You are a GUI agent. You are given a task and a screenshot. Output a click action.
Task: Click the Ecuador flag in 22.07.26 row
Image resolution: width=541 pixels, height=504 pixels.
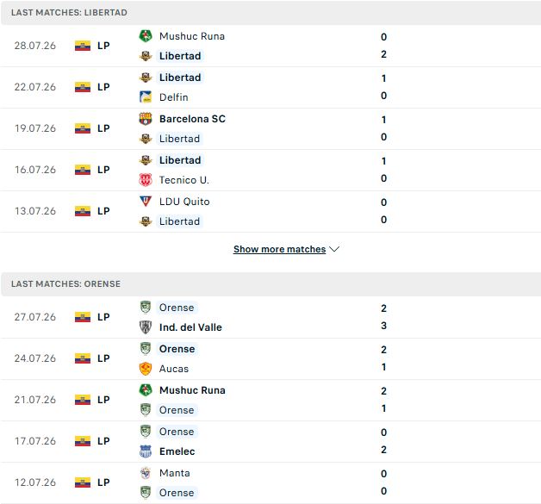pos(83,87)
